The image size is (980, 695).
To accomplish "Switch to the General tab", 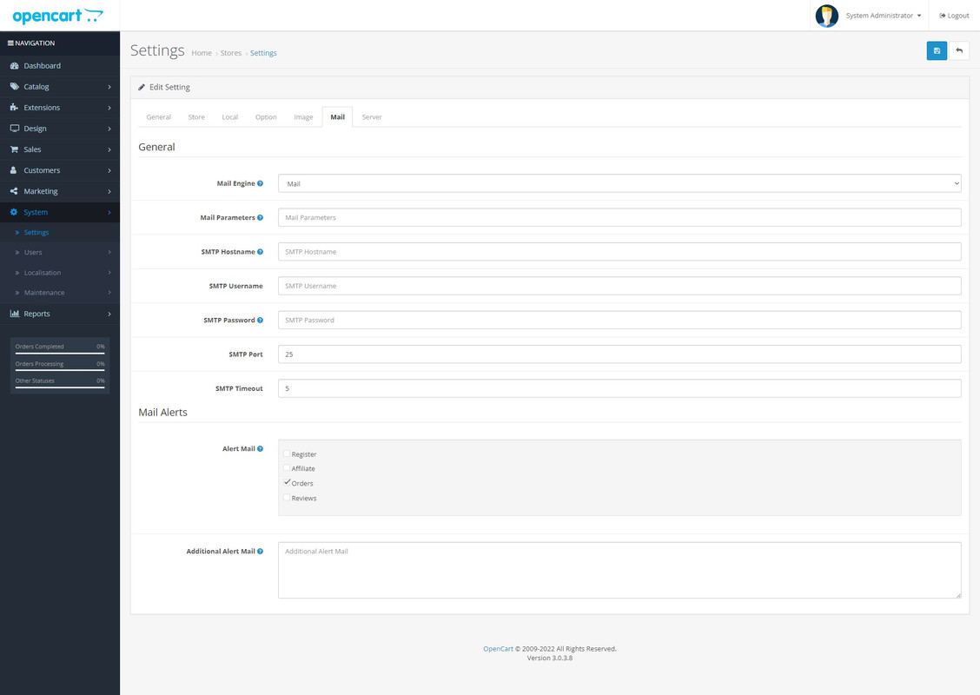I will (x=159, y=117).
